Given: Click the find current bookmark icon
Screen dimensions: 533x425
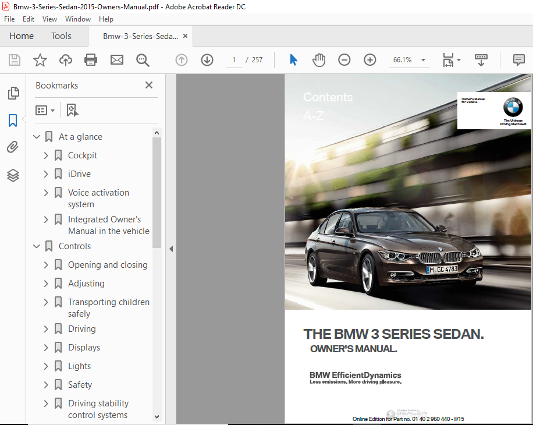Looking at the screenshot, I should pos(72,110).
